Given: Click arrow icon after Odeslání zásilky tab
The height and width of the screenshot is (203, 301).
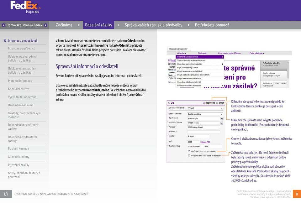Looking at the screenshot, I should 118,25.
